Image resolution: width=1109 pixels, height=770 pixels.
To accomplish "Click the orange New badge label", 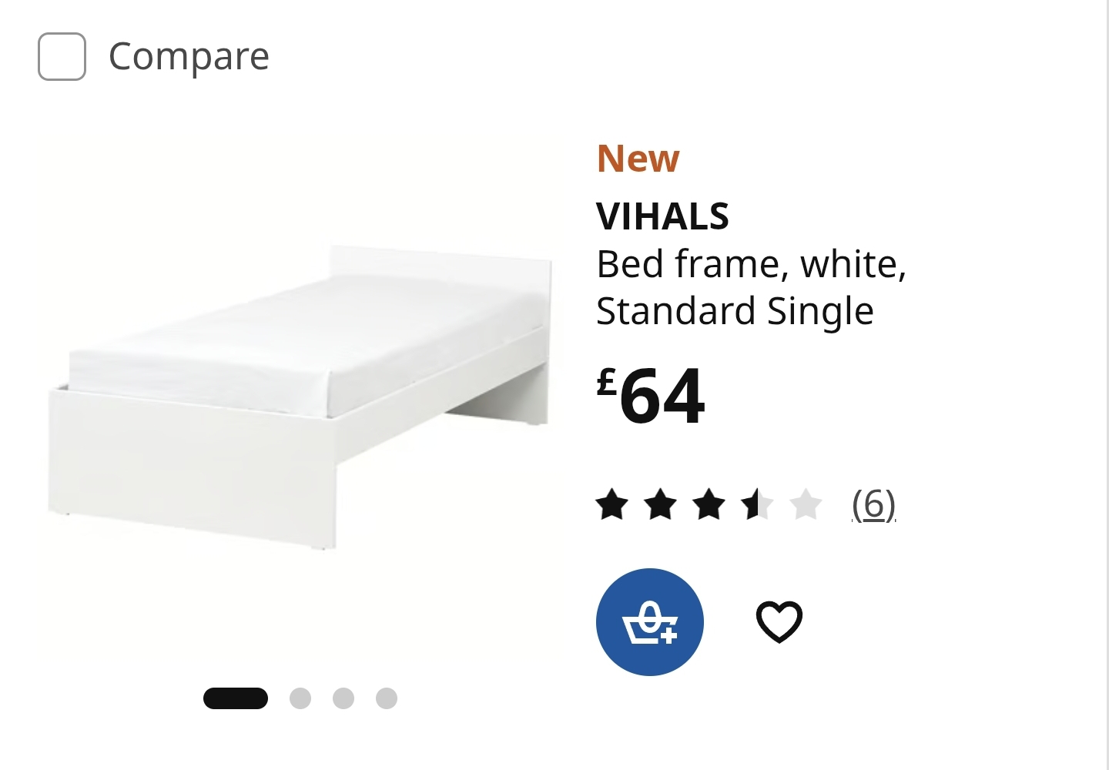I will coord(638,159).
